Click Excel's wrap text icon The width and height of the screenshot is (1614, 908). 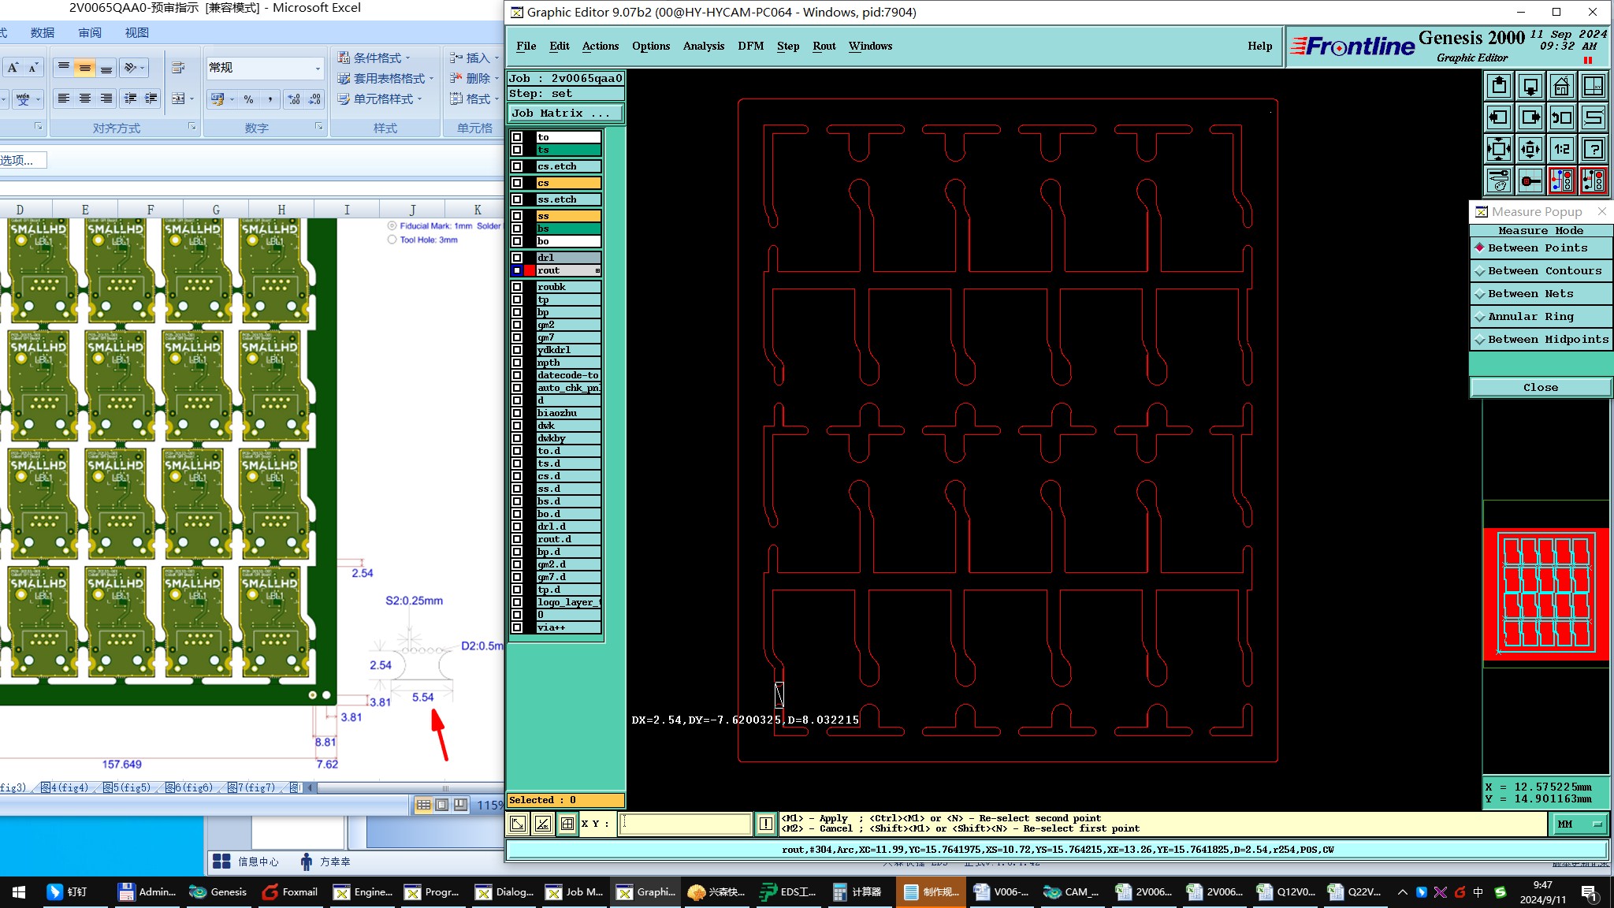pos(178,69)
